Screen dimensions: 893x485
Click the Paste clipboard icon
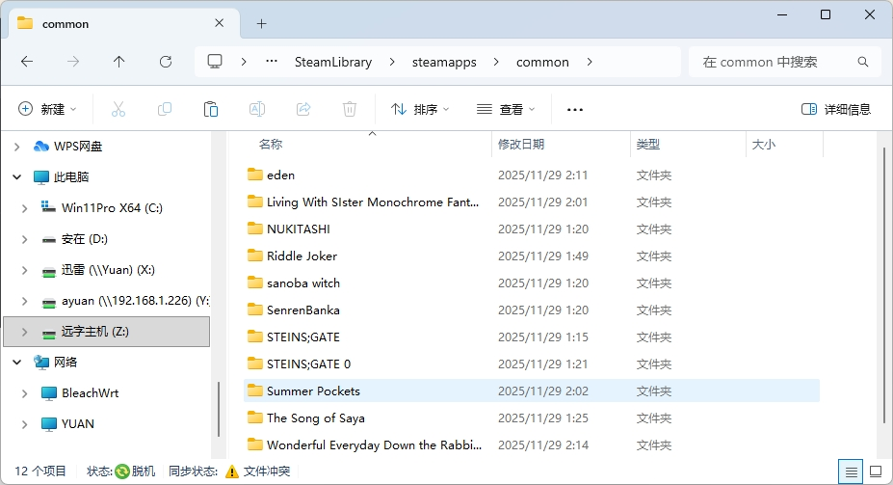pyautogui.click(x=211, y=109)
